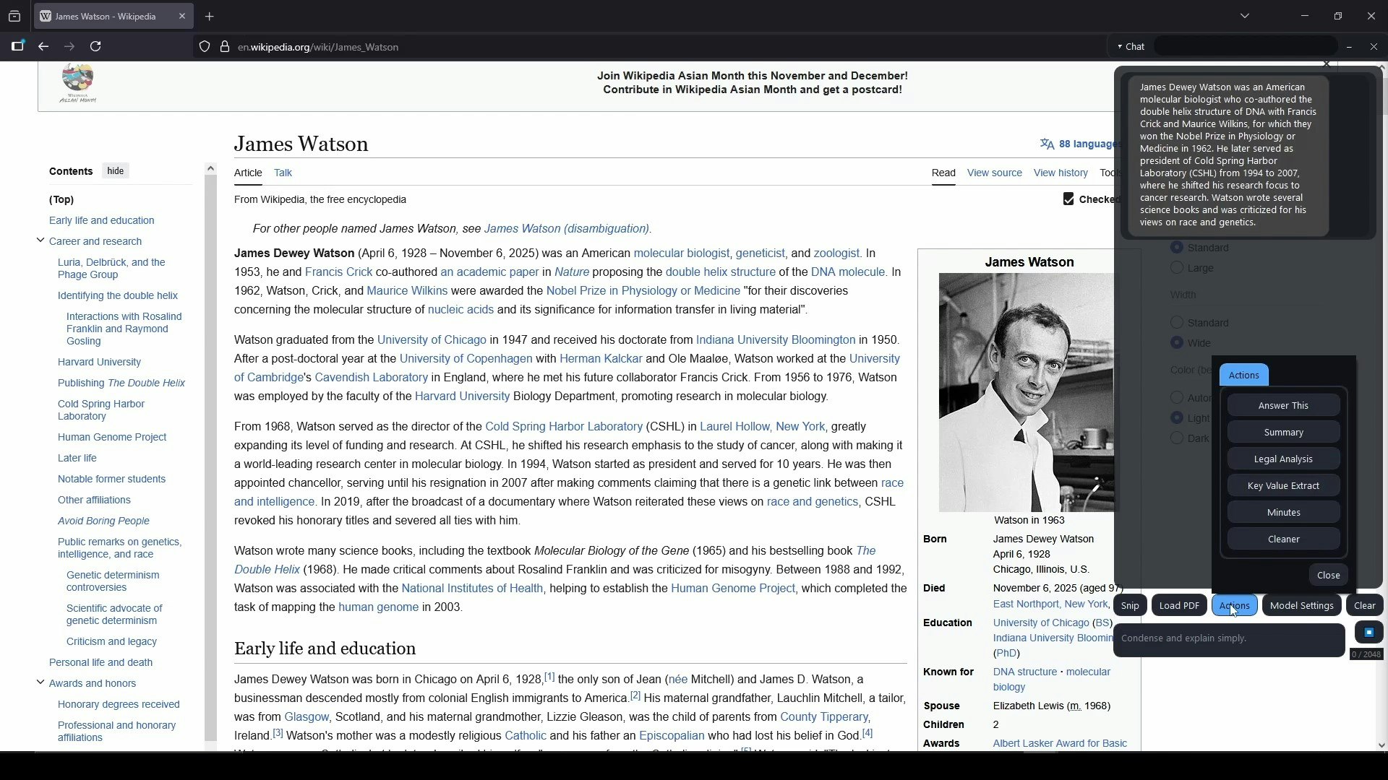Viewport: 1388px width, 780px height.
Task: Open the tracking protection shield icon
Action: pyautogui.click(x=205, y=46)
